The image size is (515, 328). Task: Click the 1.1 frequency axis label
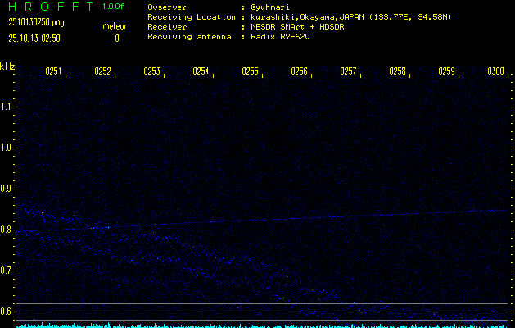(7, 107)
